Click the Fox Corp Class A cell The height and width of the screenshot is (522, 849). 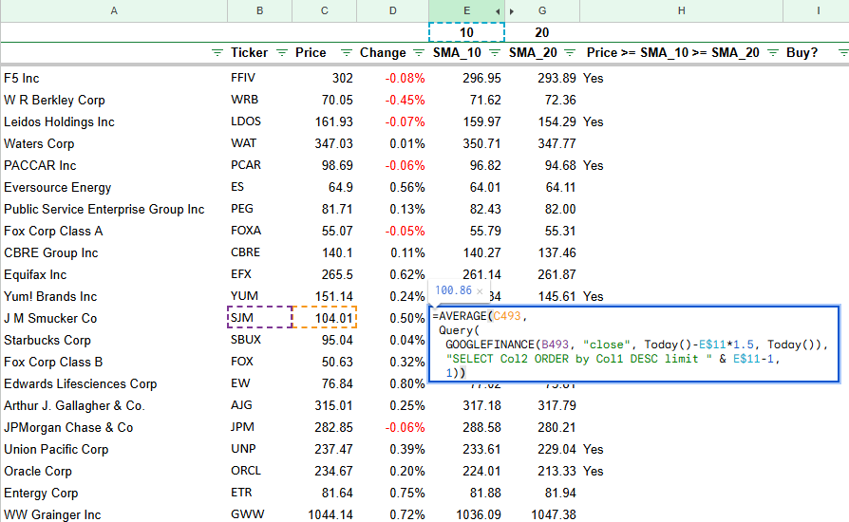point(114,231)
